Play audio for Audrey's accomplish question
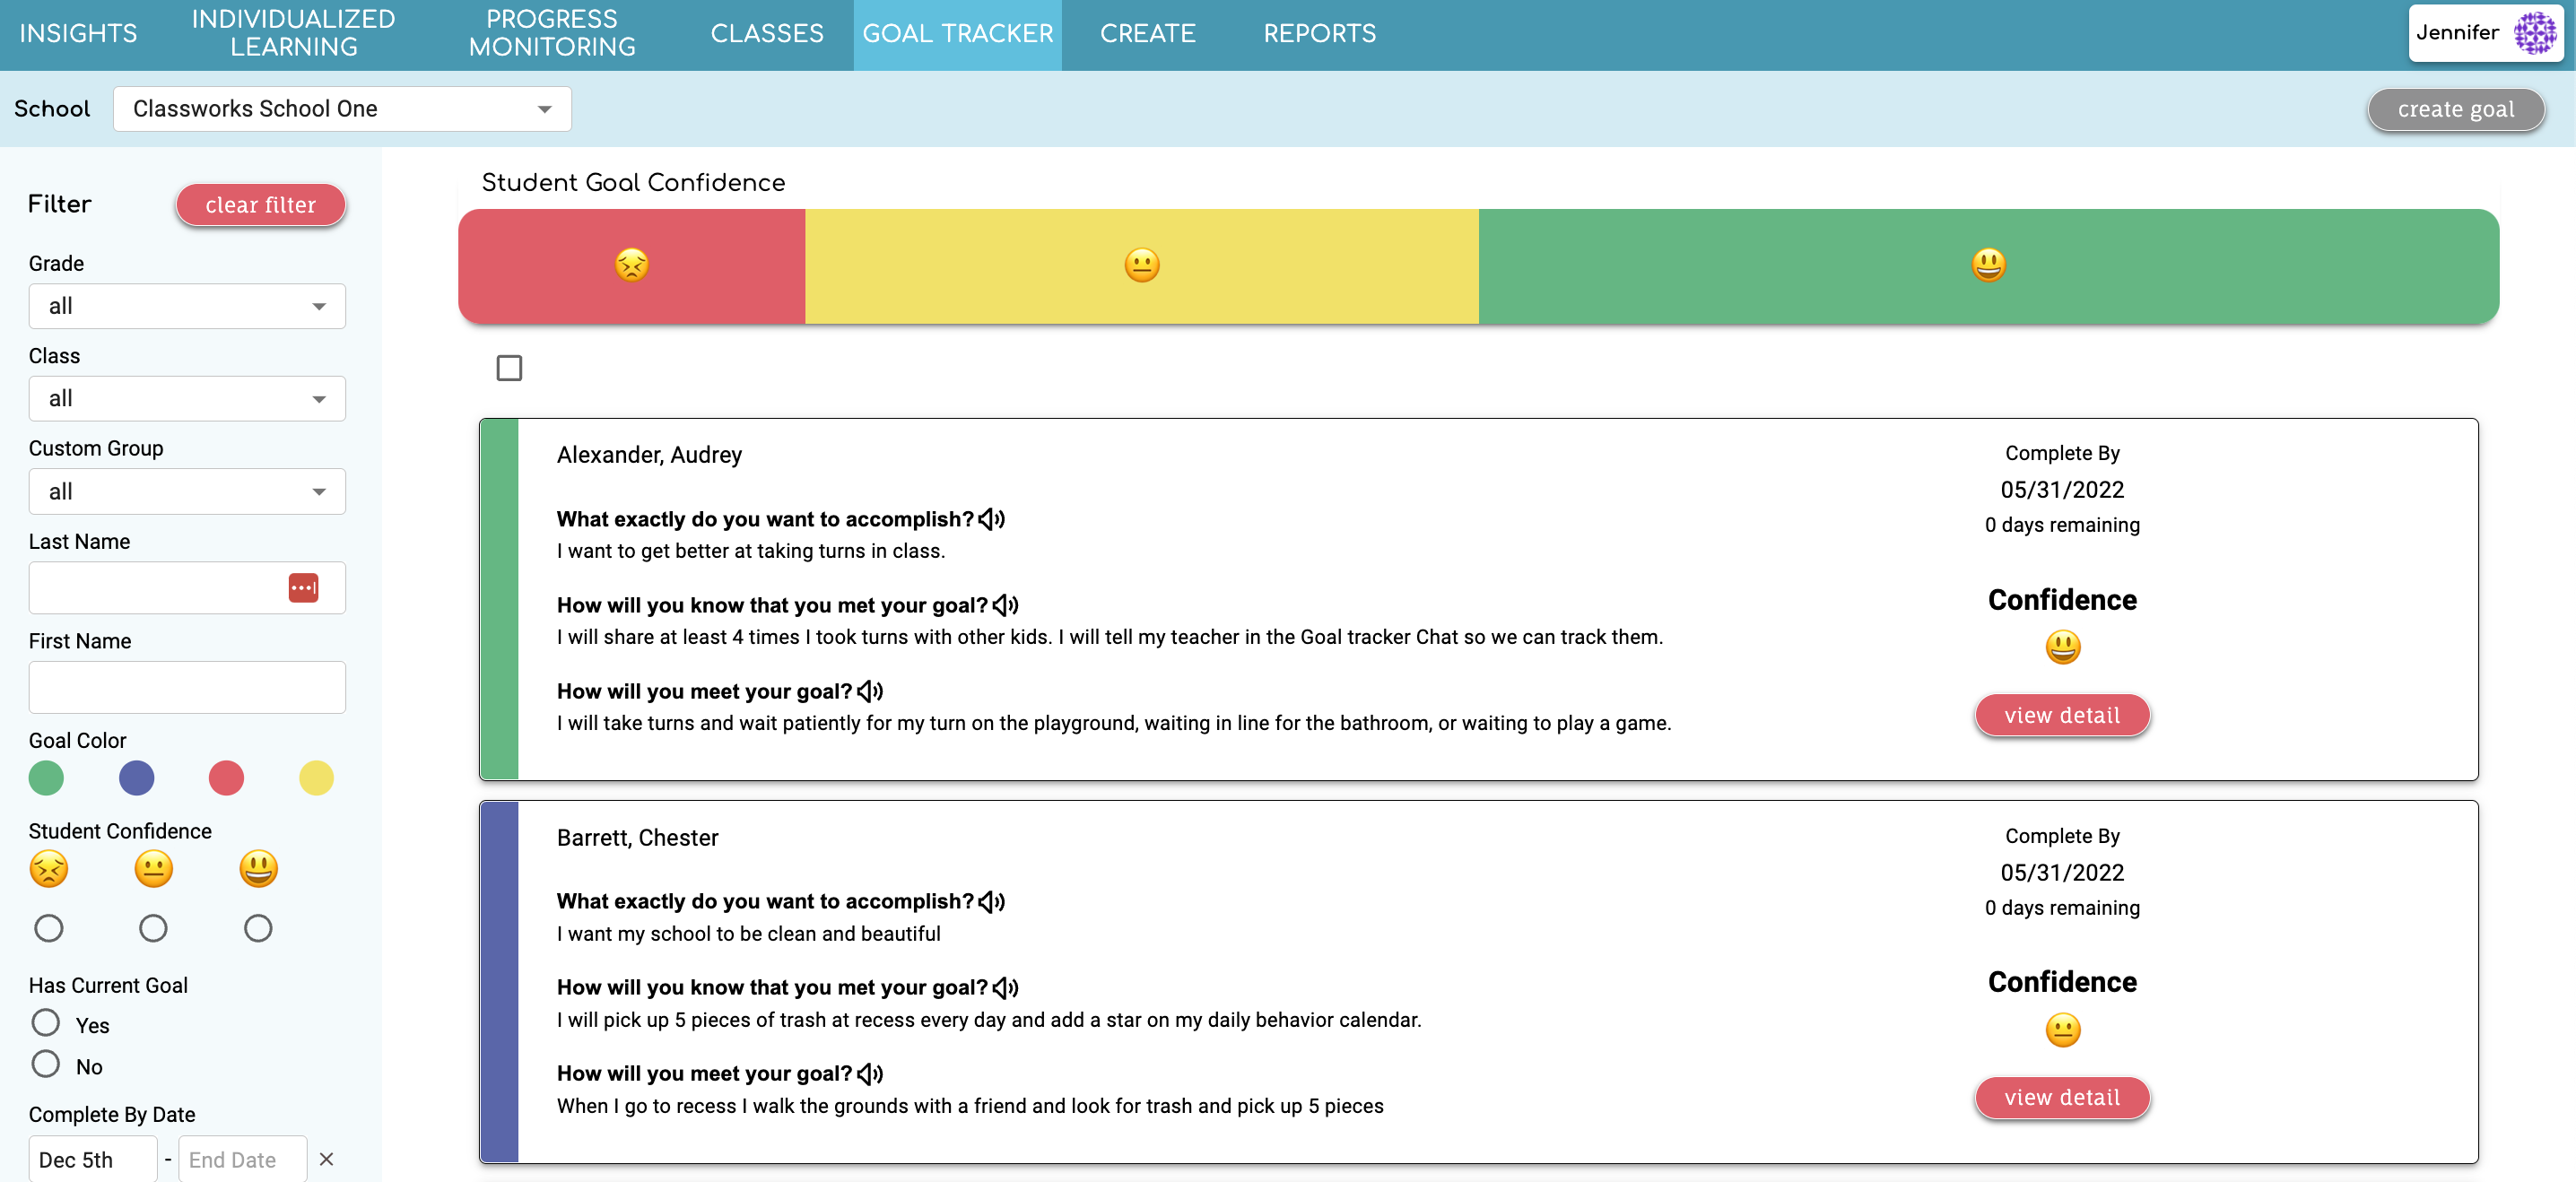This screenshot has width=2576, height=1182. point(992,519)
